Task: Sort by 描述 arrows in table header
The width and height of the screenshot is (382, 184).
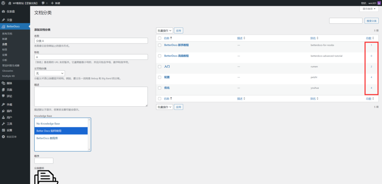Action: coord(244,38)
